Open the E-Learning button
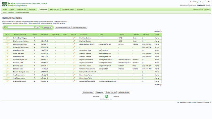This screenshot has width=212, height=119. point(99,92)
